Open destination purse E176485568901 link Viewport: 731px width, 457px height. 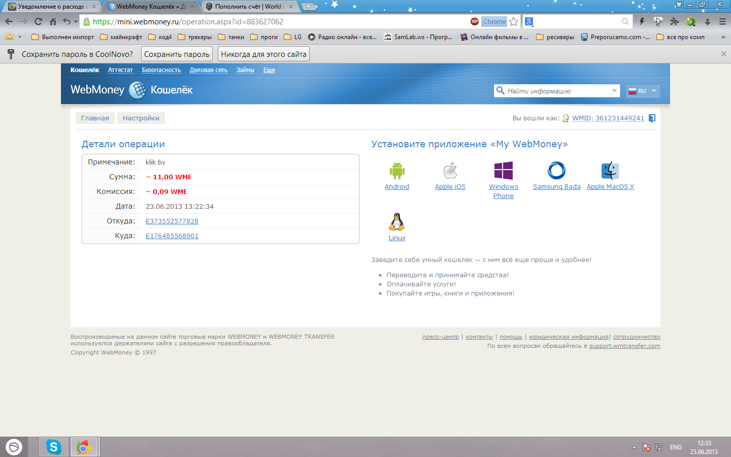tap(172, 236)
